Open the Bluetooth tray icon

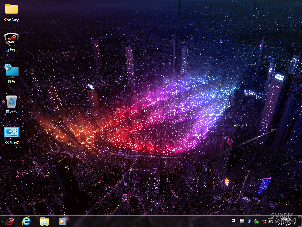(x=250, y=221)
